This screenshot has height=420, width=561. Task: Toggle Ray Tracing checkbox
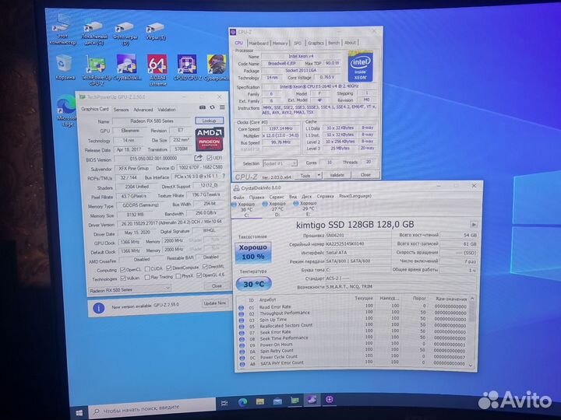pyautogui.click(x=147, y=277)
